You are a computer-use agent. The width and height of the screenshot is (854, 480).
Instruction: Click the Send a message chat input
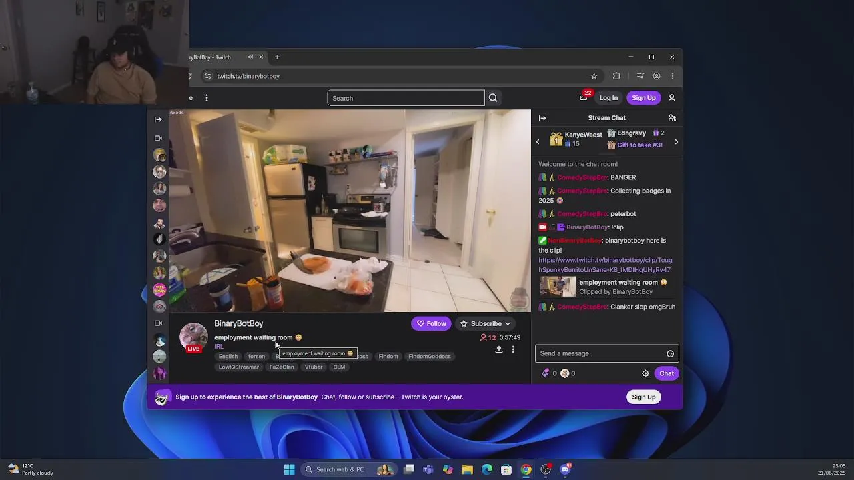599,353
